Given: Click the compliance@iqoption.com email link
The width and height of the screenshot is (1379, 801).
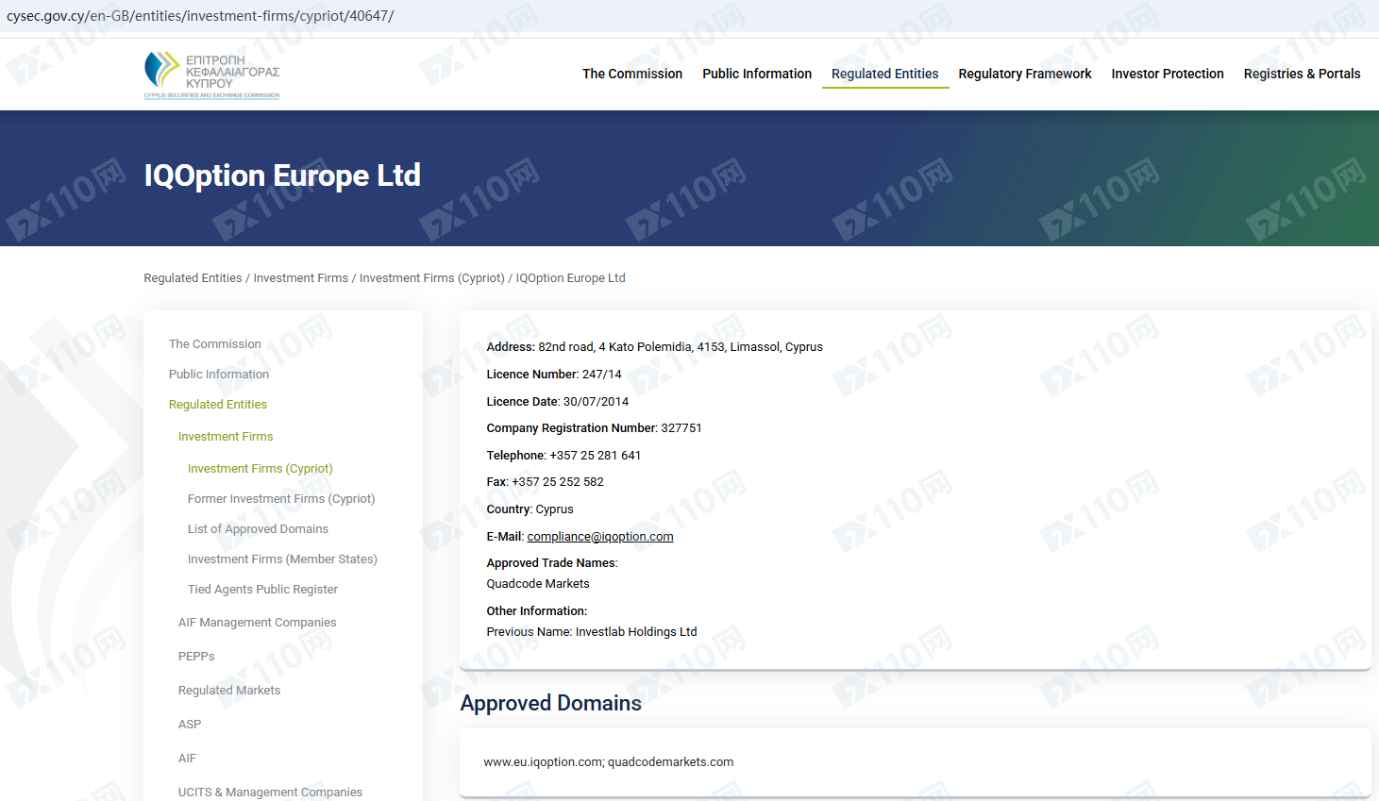Looking at the screenshot, I should click(x=599, y=537).
